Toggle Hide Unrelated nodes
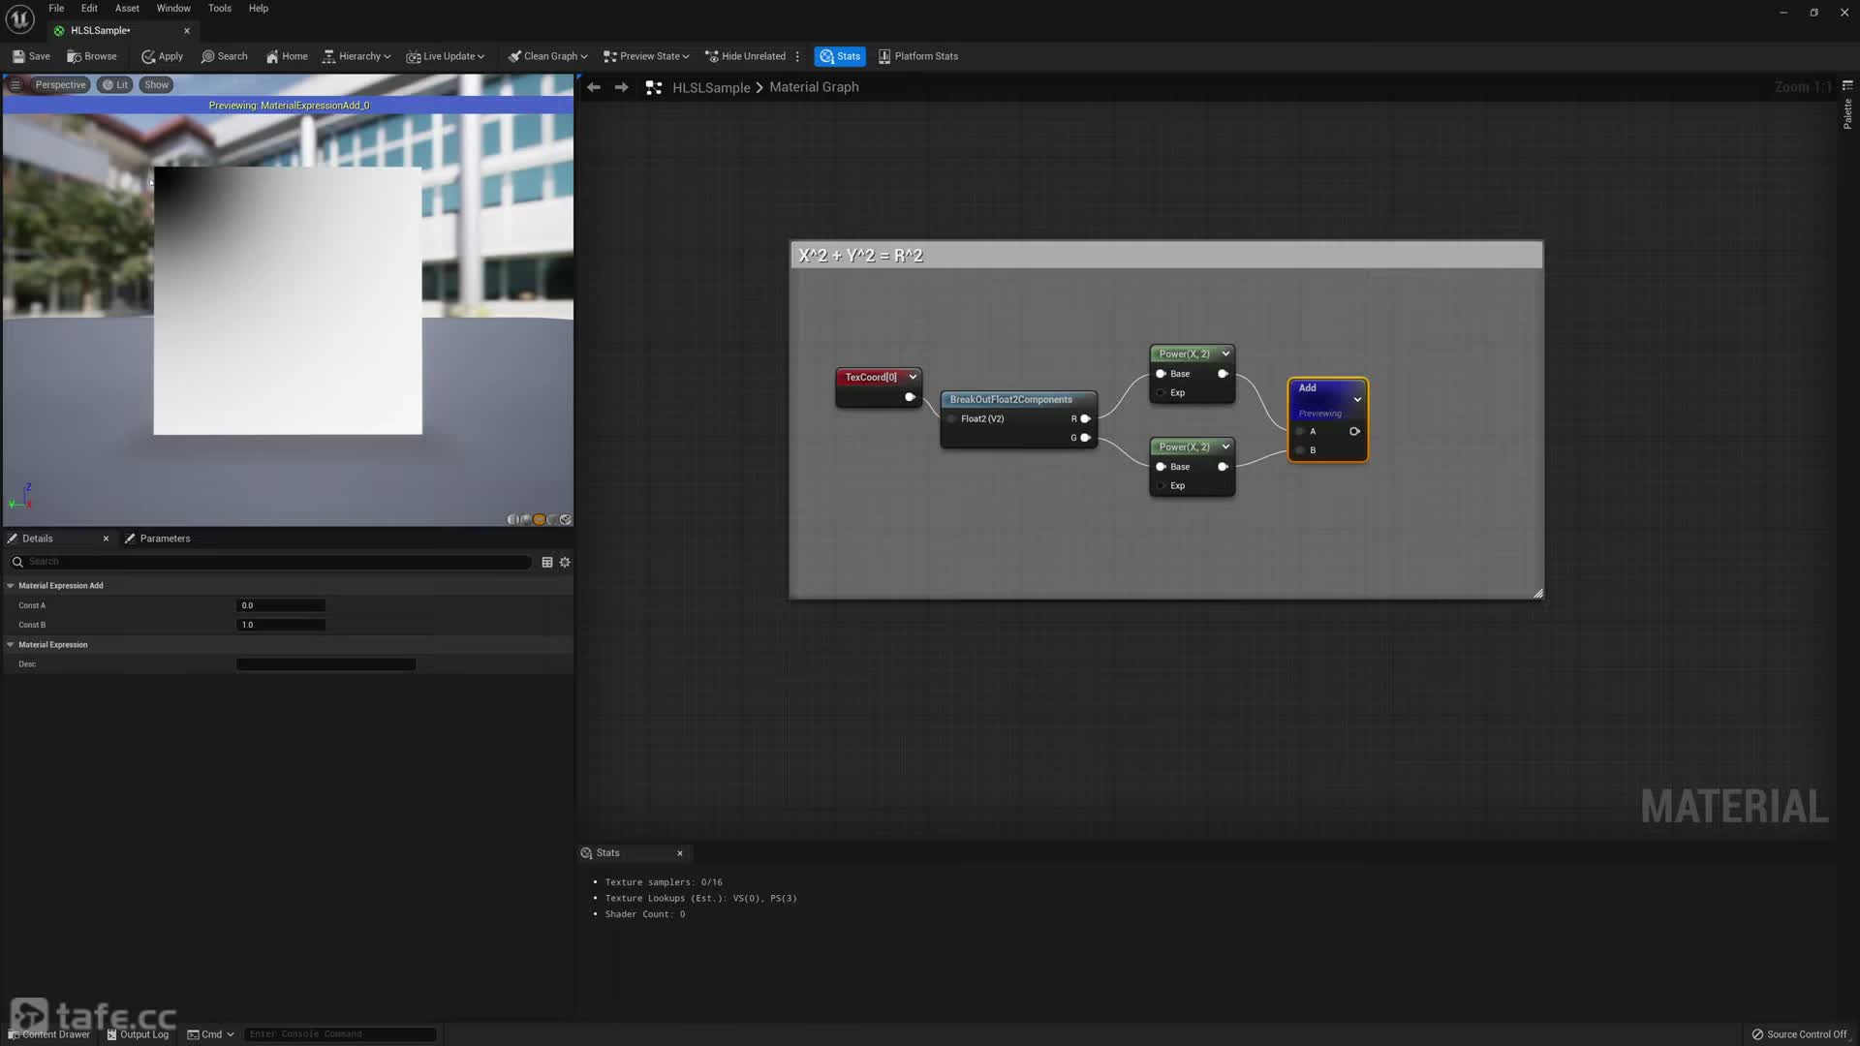1860x1046 pixels. (745, 56)
